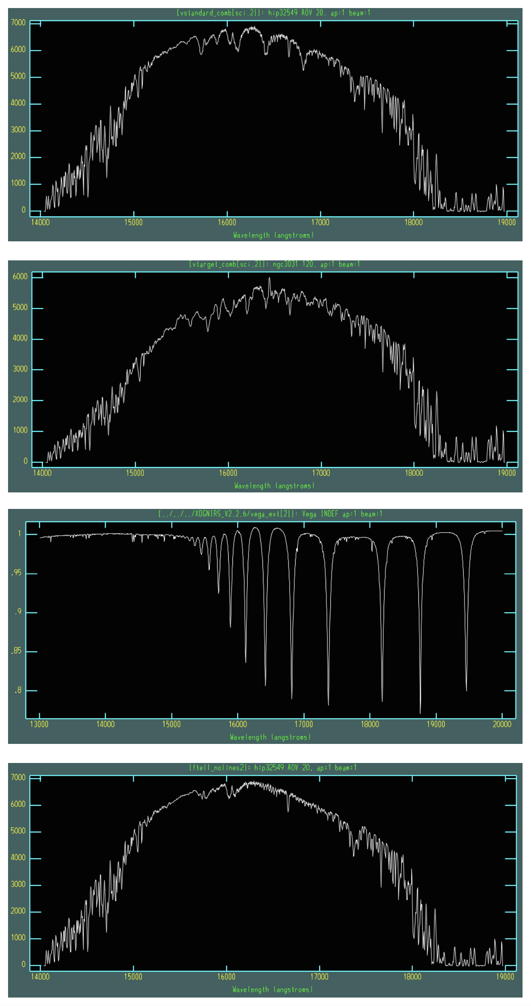This screenshot has height=1006, width=531.
Task: Click 'Wavelength (angstroms)' label under Vega plot
Action: [x=271, y=737]
